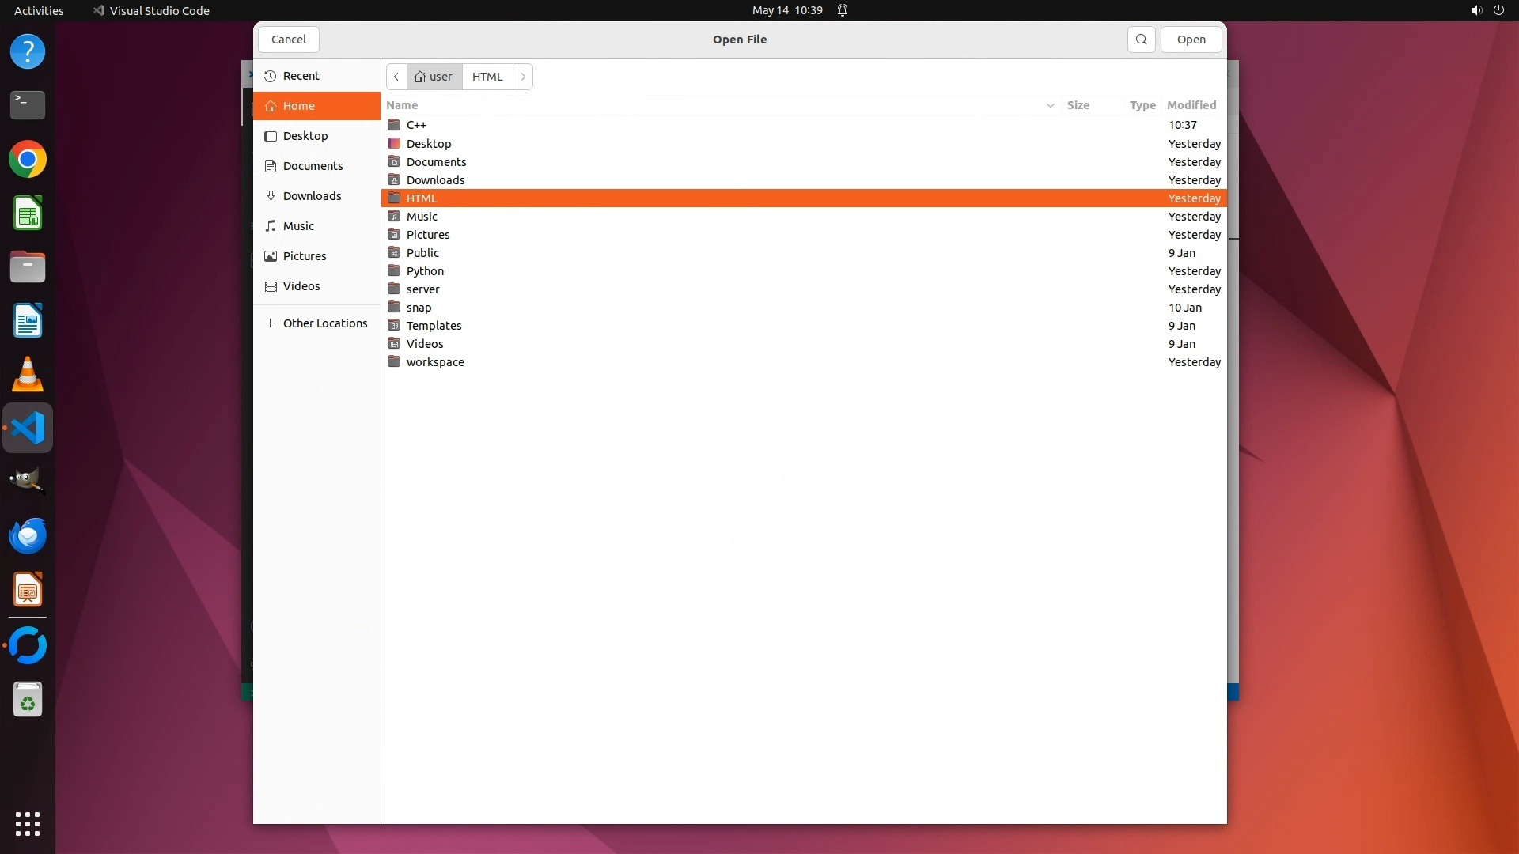
Task: Go to Downloads in the sidebar
Action: coord(312,196)
